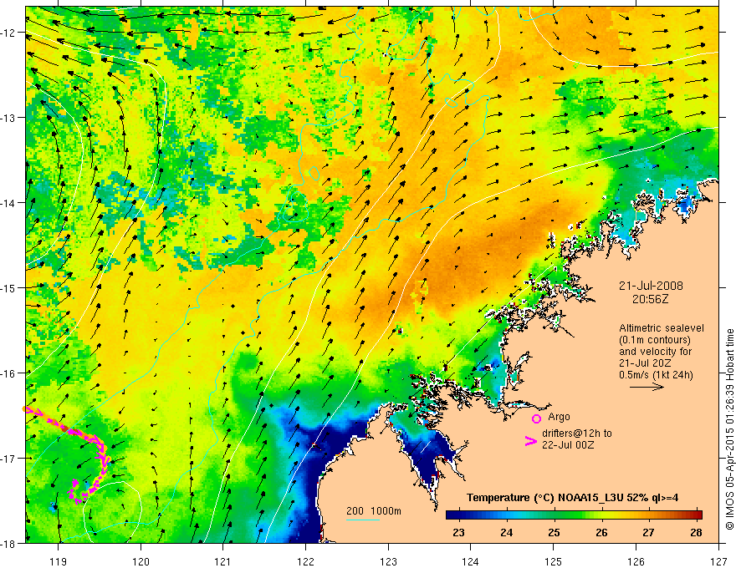The height and width of the screenshot is (568, 736).
Task: Click the '21-Jul 20Z' text
Action: coord(645,363)
